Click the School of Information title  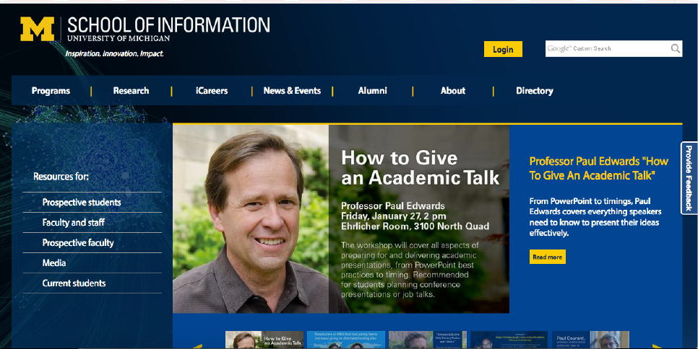pos(168,25)
